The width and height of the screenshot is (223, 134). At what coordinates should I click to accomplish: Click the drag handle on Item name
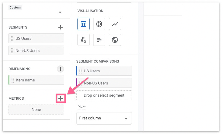(x=12, y=80)
